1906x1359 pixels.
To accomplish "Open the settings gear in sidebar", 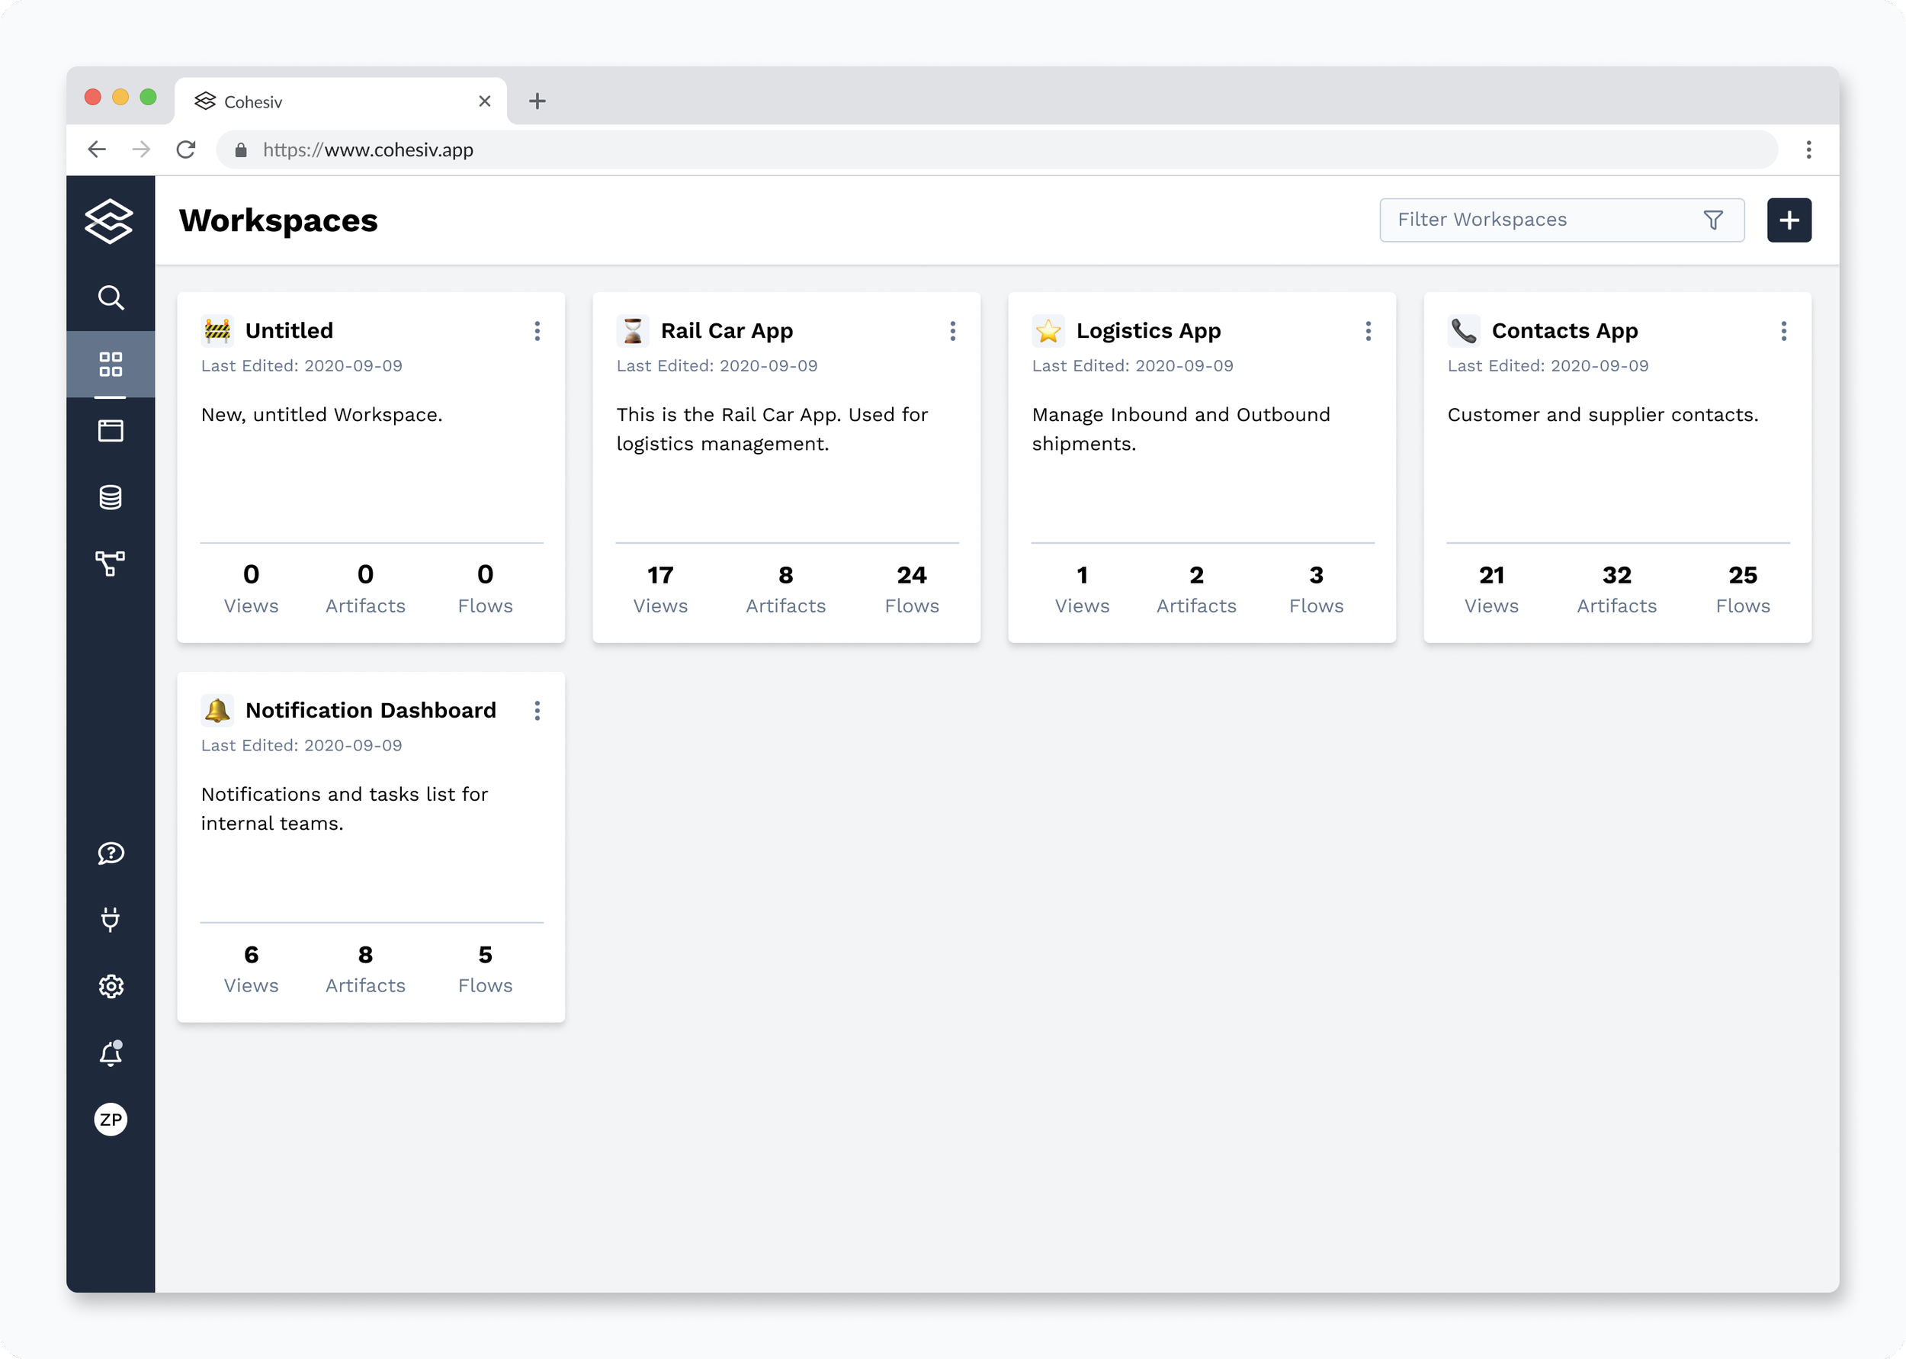I will click(x=111, y=987).
